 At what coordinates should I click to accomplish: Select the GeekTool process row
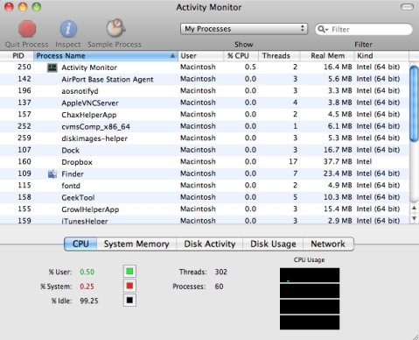205,197
